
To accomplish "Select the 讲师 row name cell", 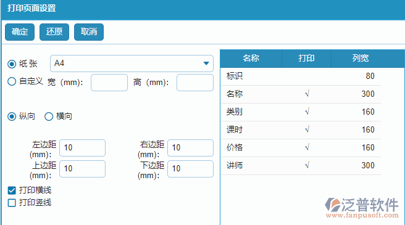I will click(251, 165).
